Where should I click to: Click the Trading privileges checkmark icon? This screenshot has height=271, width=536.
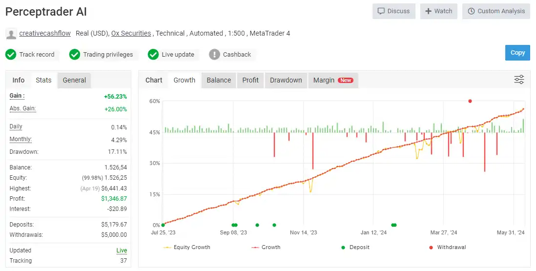(x=75, y=54)
